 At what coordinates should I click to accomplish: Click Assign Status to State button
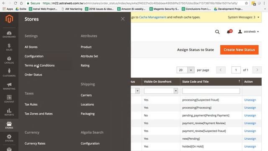tap(196, 50)
